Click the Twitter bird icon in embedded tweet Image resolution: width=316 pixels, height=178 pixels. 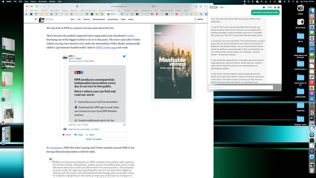point(124,56)
